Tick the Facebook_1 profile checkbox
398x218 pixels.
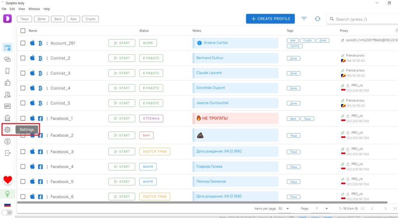(x=23, y=118)
